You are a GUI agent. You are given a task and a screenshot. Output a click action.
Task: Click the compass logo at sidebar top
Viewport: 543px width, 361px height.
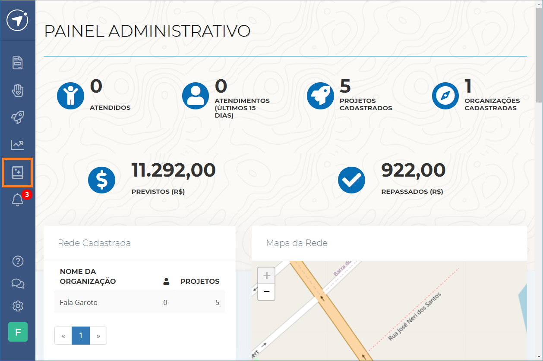[17, 20]
